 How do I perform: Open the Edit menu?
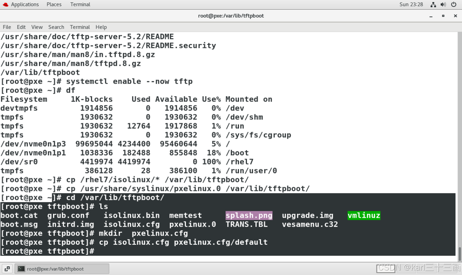click(21, 27)
